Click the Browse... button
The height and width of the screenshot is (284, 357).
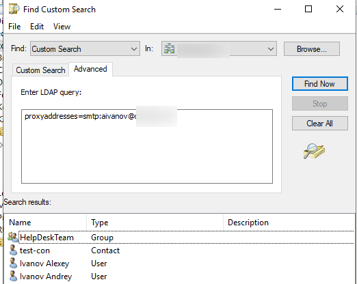[312, 48]
